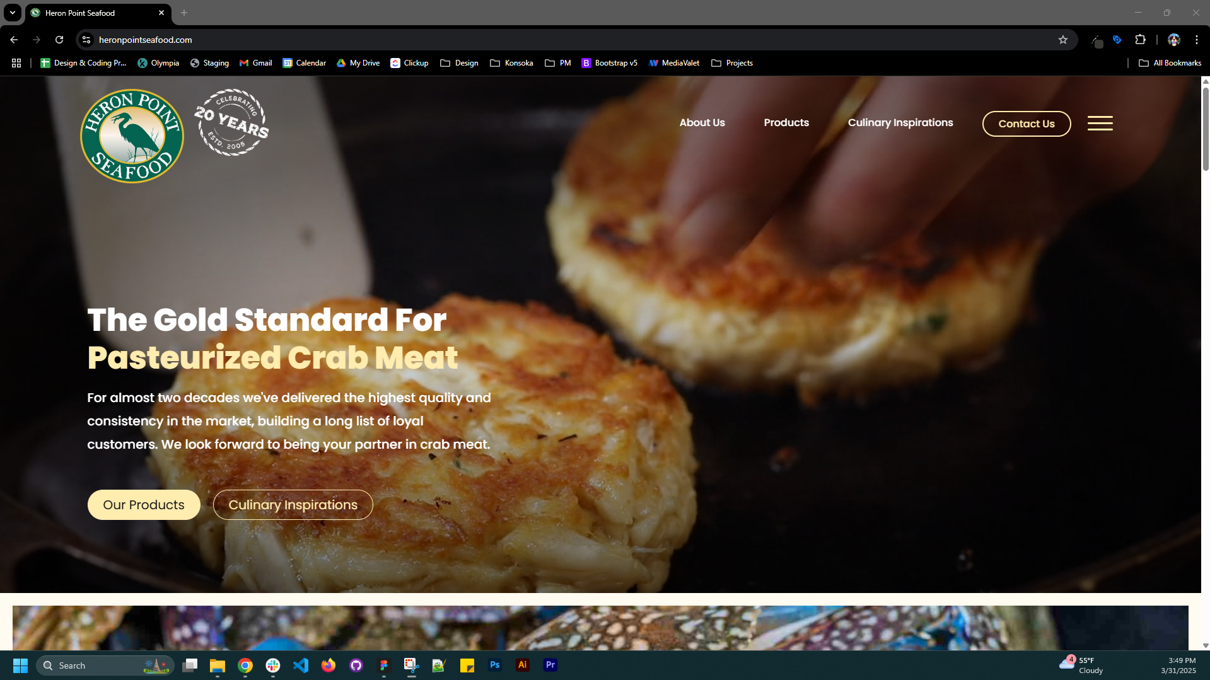Open the Chrome three-dot menu
The width and height of the screenshot is (1210, 680).
pyautogui.click(x=1196, y=40)
